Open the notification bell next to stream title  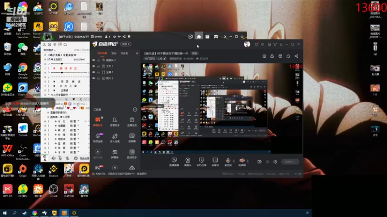[x=288, y=56]
